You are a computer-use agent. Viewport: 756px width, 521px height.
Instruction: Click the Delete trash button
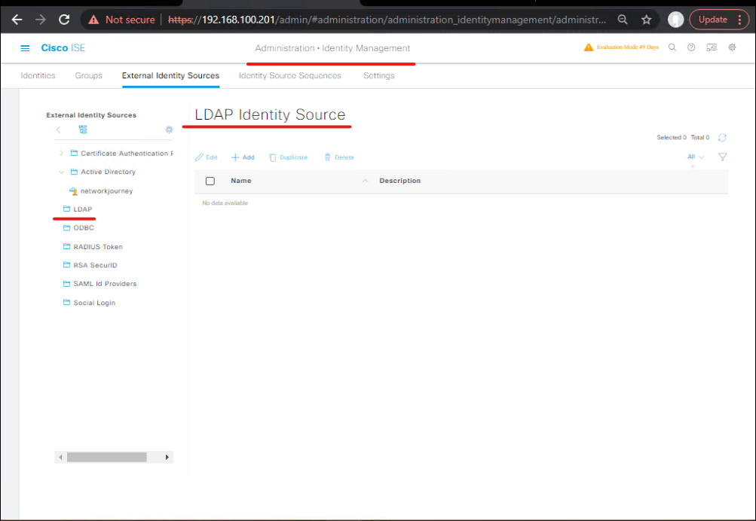pyautogui.click(x=339, y=157)
